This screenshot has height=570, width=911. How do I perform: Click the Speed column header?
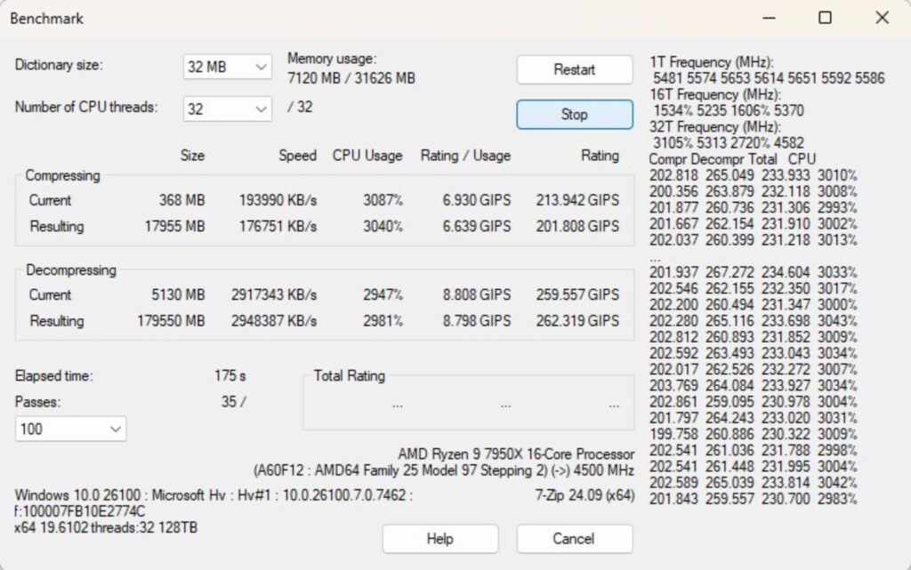pos(297,156)
